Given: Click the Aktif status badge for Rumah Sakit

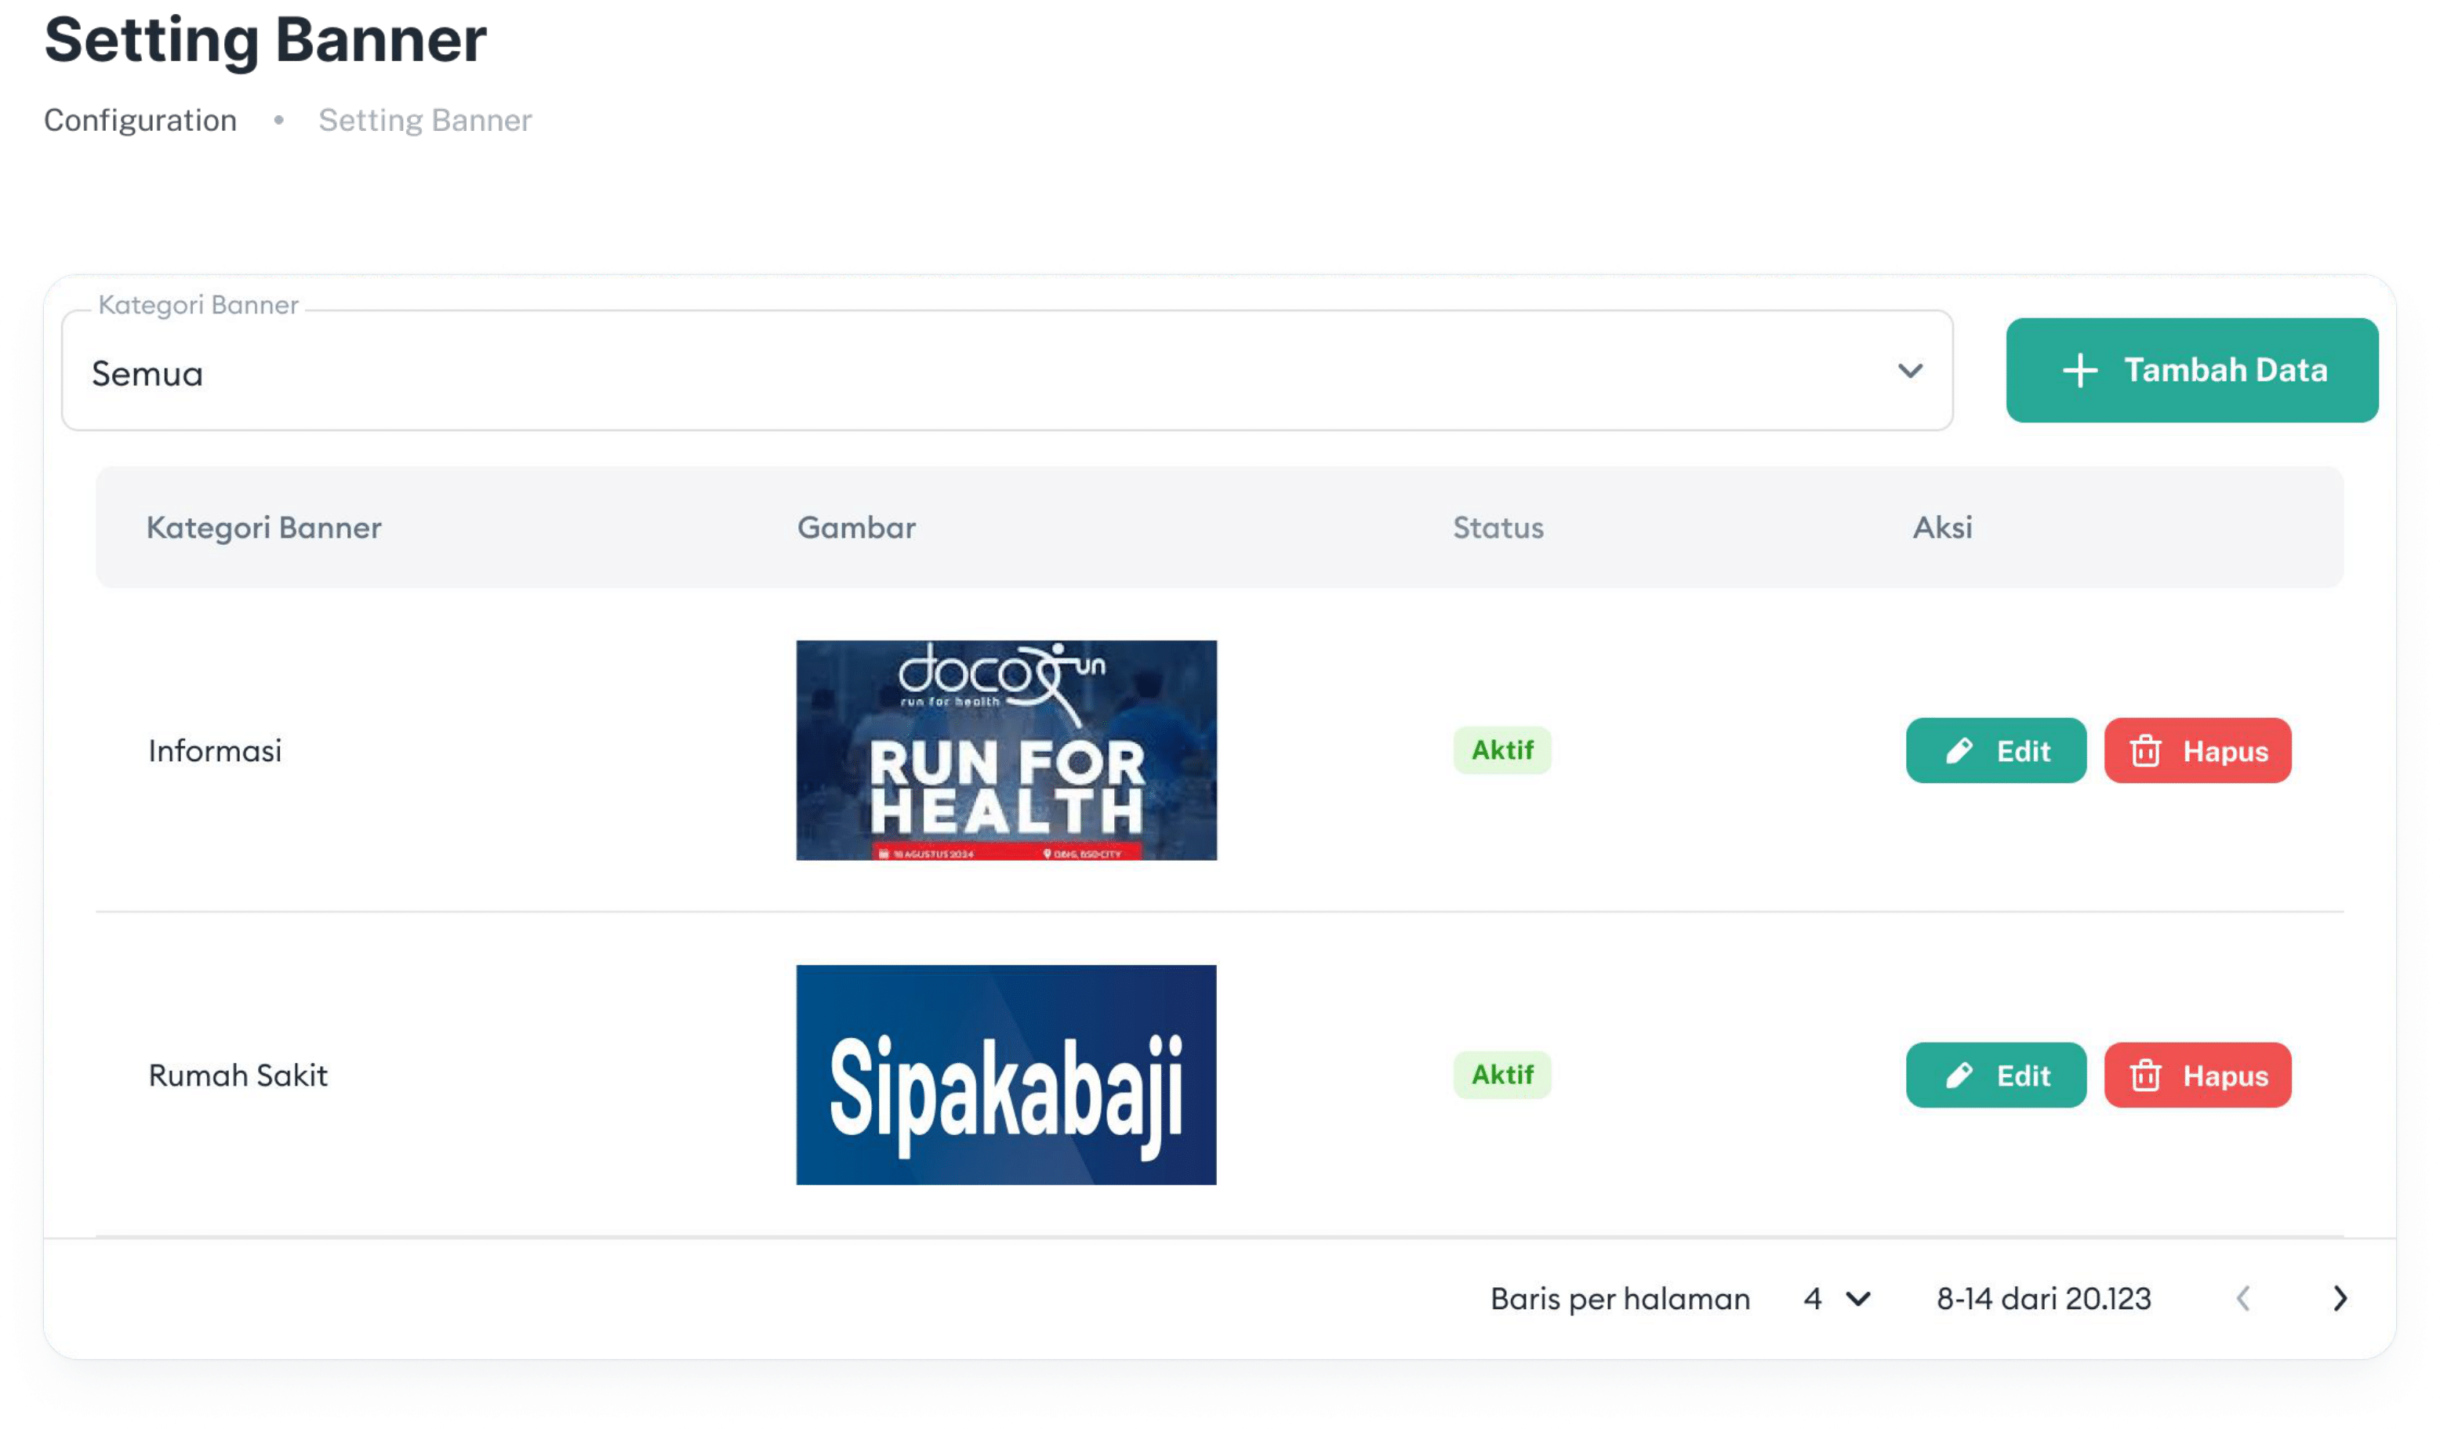Looking at the screenshot, I should tap(1501, 1075).
